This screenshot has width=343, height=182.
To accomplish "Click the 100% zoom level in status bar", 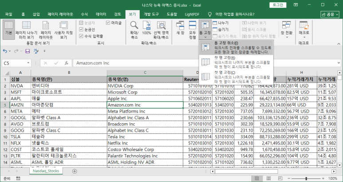I will 333,178.
